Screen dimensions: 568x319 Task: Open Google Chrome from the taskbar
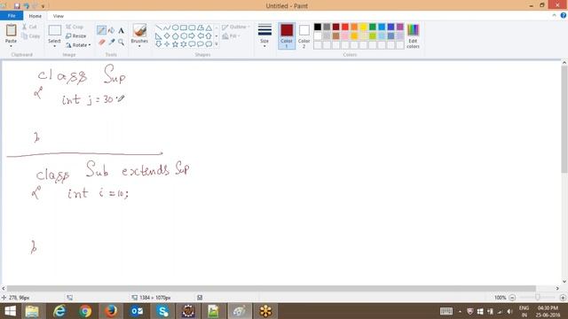click(85, 311)
